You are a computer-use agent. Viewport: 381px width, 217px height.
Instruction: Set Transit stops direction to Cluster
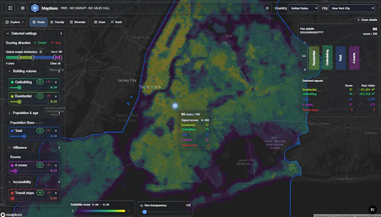point(40,193)
